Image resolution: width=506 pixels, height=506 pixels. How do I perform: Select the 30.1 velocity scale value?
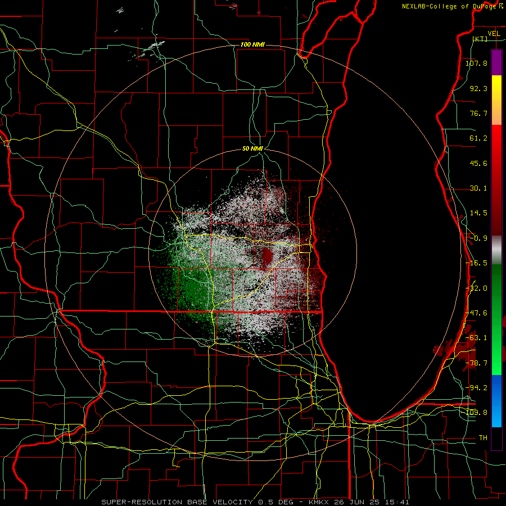pyautogui.click(x=478, y=188)
